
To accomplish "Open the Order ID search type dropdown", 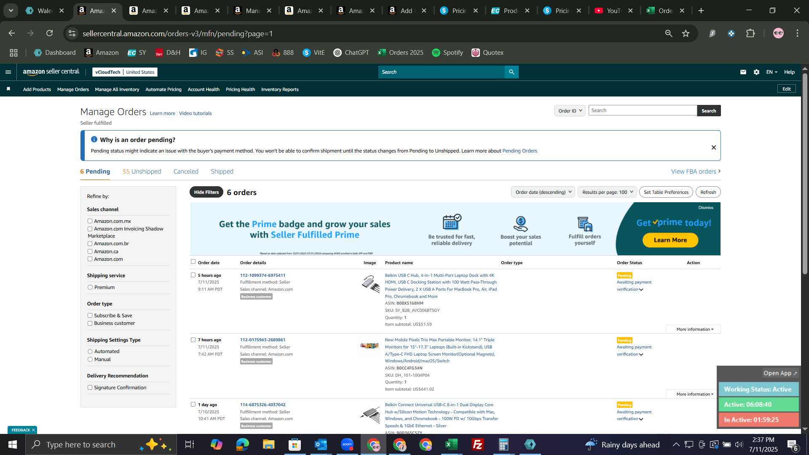I will tap(570, 110).
